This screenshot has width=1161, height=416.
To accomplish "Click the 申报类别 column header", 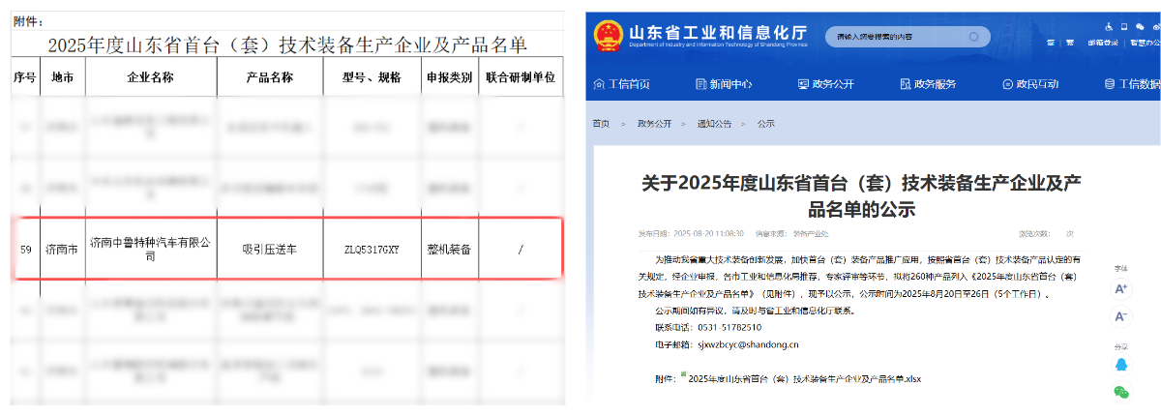I will [x=449, y=76].
